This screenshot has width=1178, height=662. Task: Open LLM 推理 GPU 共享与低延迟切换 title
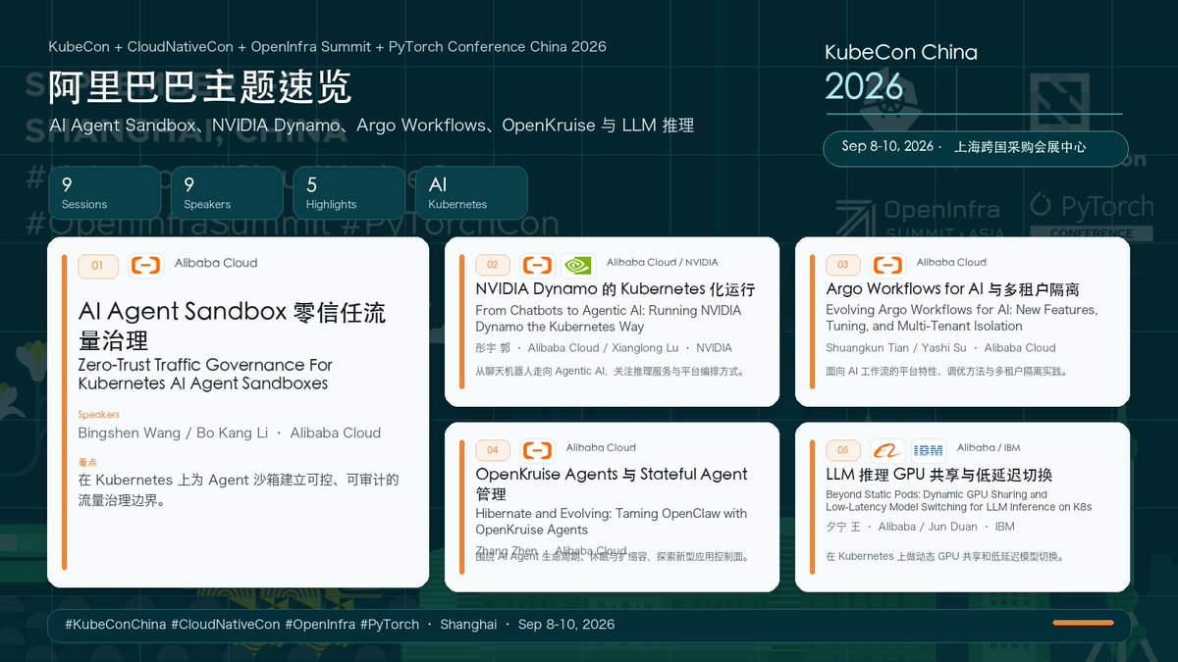(x=939, y=475)
